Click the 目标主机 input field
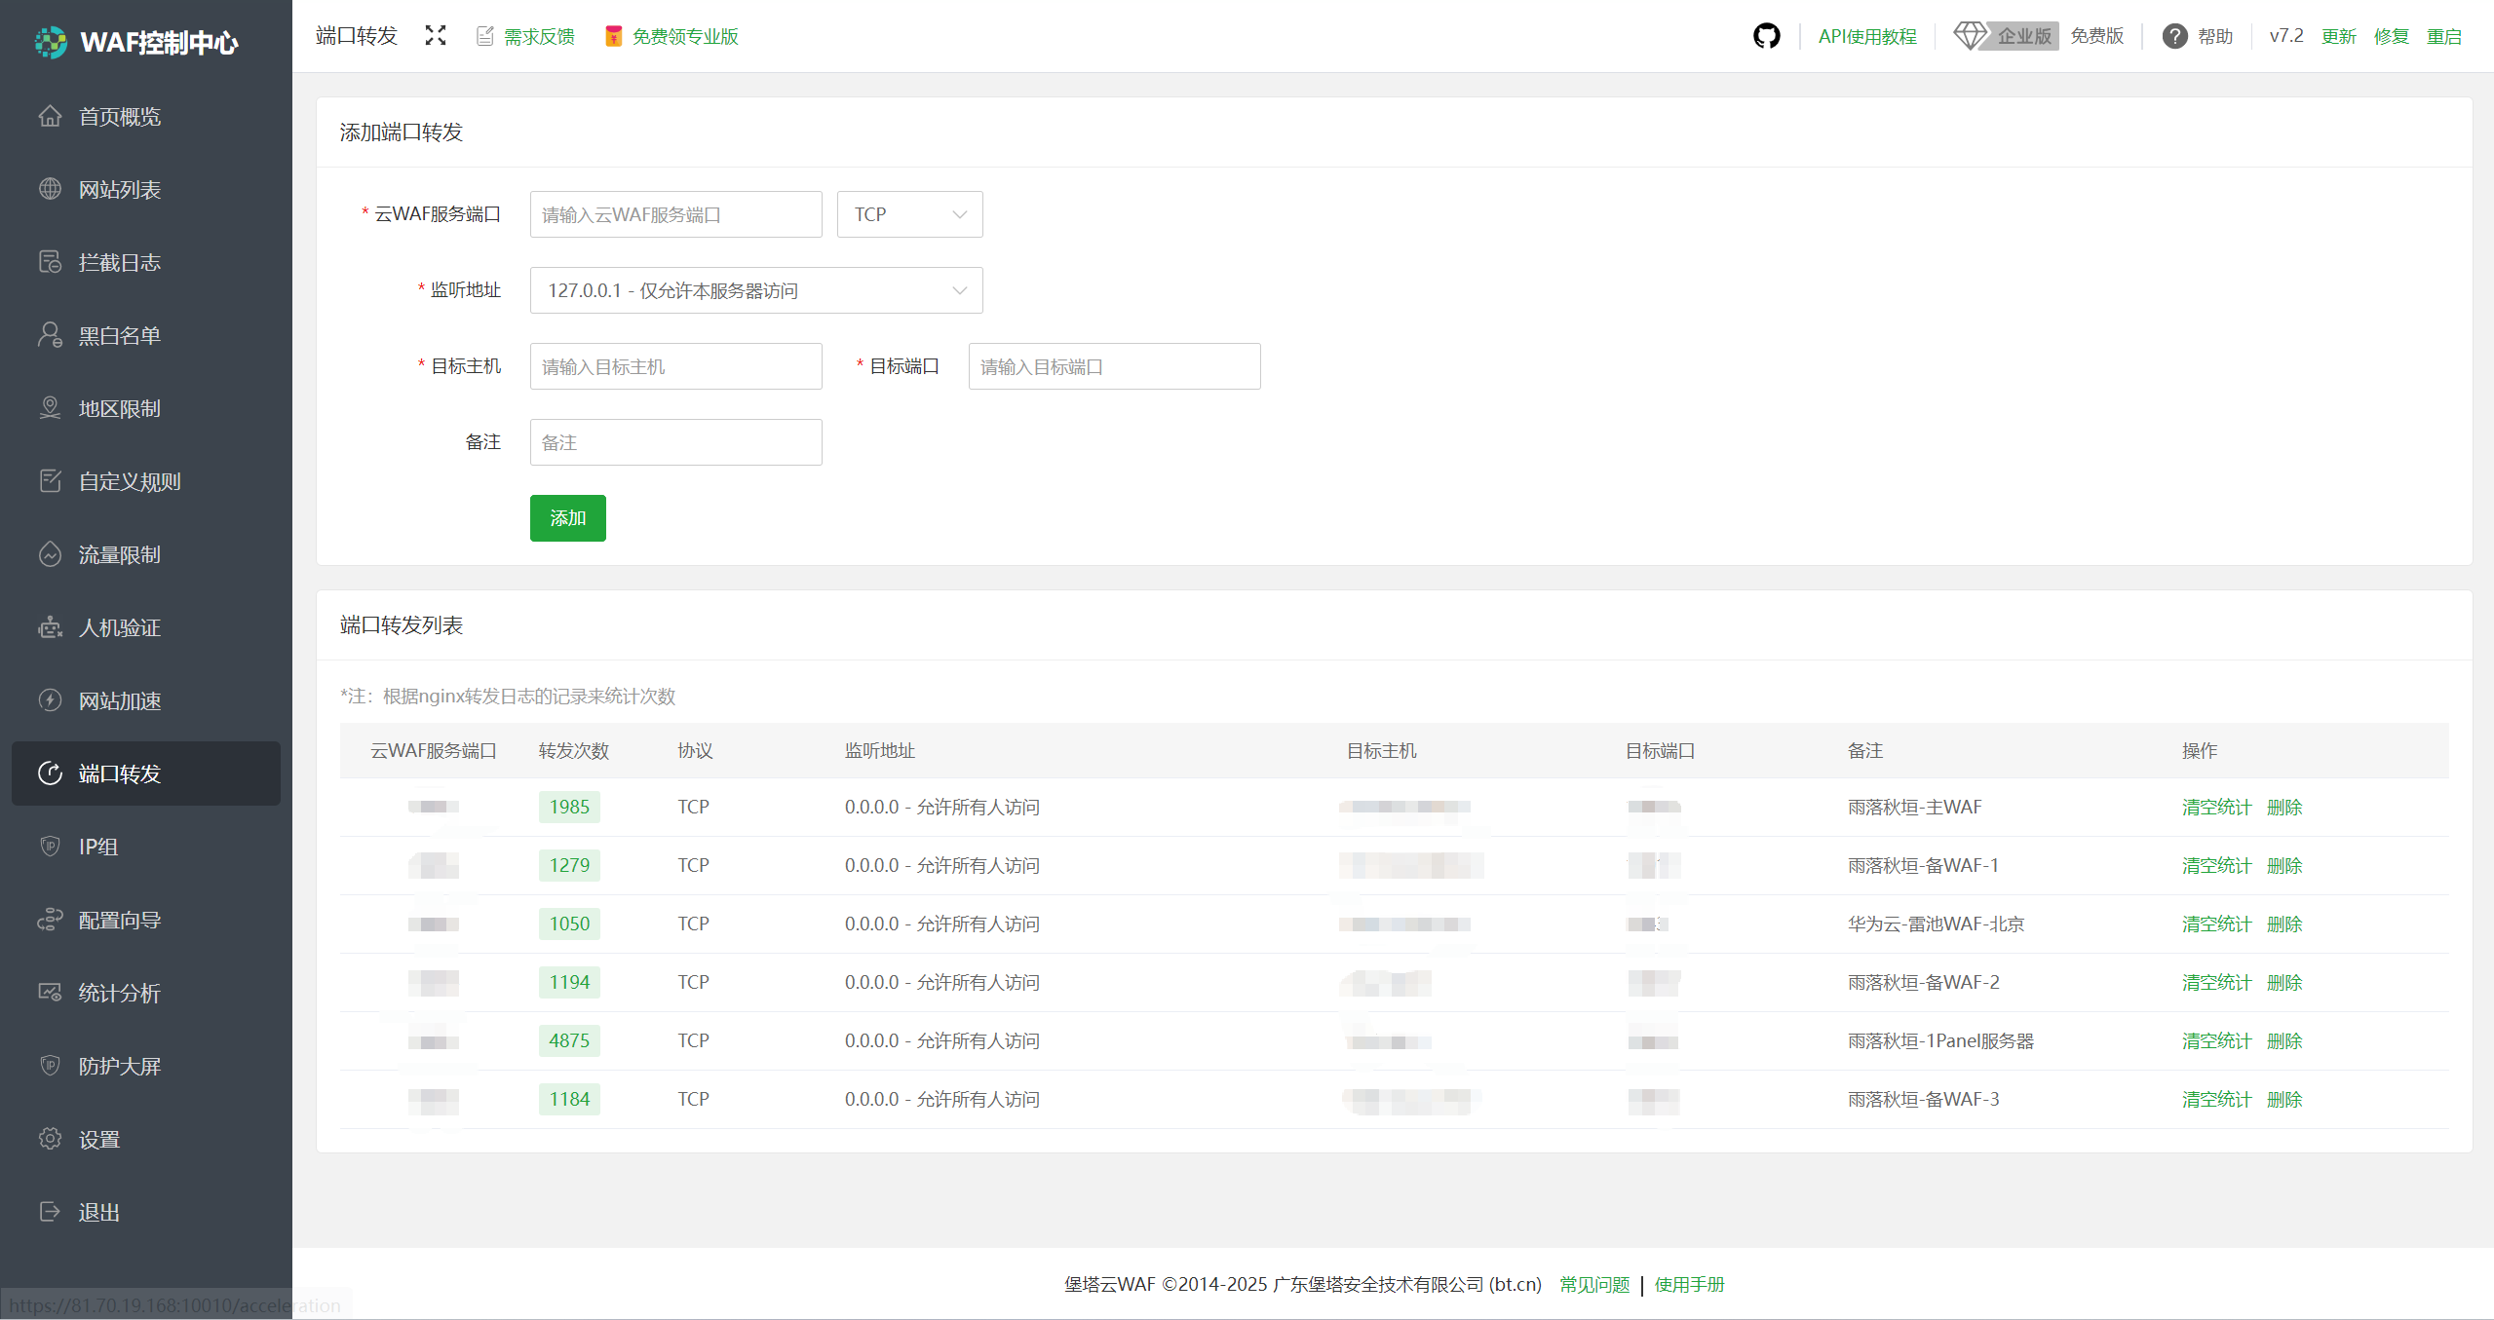 (x=675, y=366)
